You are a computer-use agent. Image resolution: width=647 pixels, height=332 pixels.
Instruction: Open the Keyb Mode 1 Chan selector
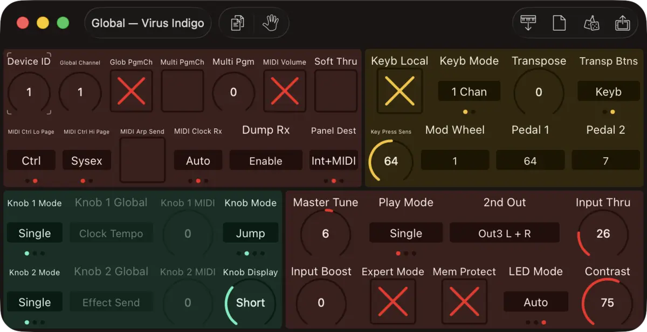click(x=469, y=91)
